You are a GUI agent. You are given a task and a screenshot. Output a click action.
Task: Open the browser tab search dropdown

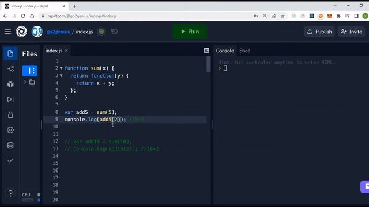(x=336, y=6)
